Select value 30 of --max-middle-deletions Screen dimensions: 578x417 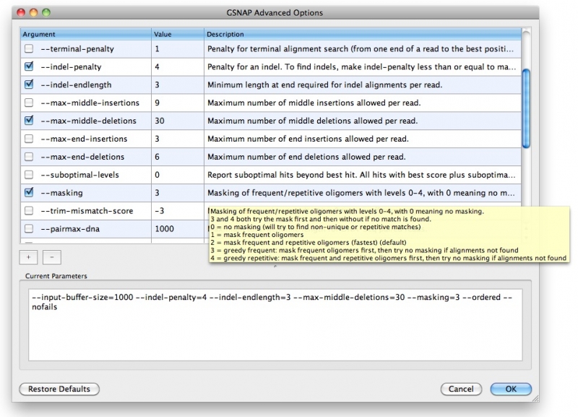point(159,121)
